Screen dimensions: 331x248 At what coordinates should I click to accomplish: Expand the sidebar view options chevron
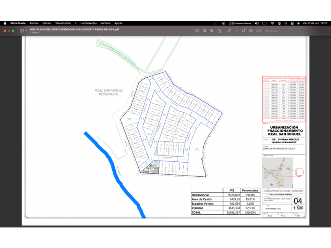pyautogui.click(x=26, y=31)
